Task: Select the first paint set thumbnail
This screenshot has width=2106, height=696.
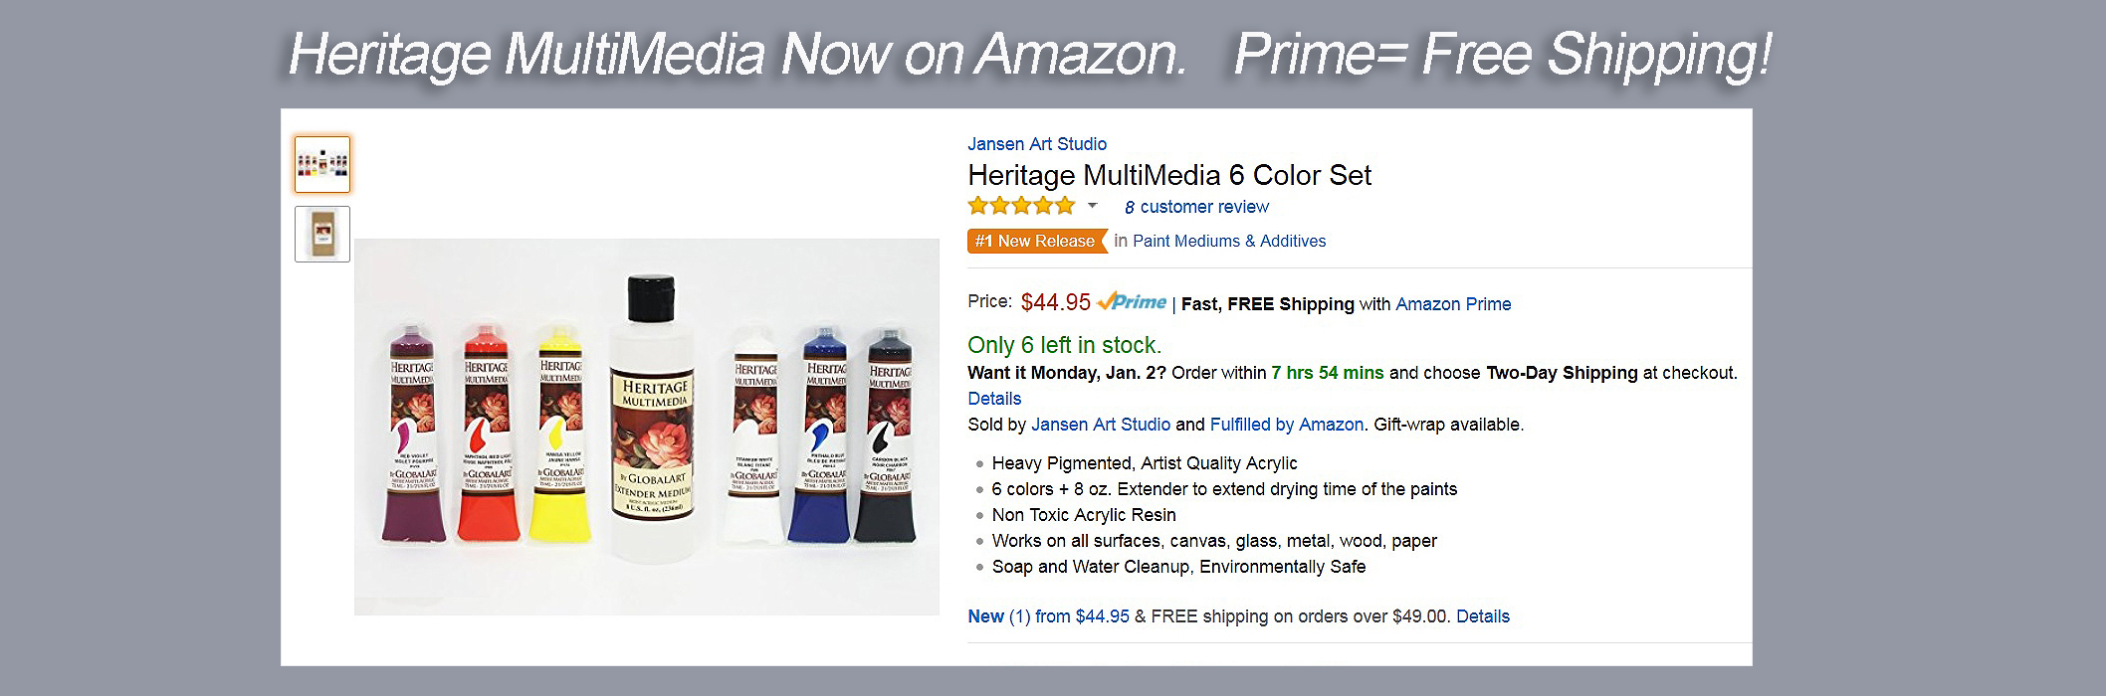Action: (322, 164)
